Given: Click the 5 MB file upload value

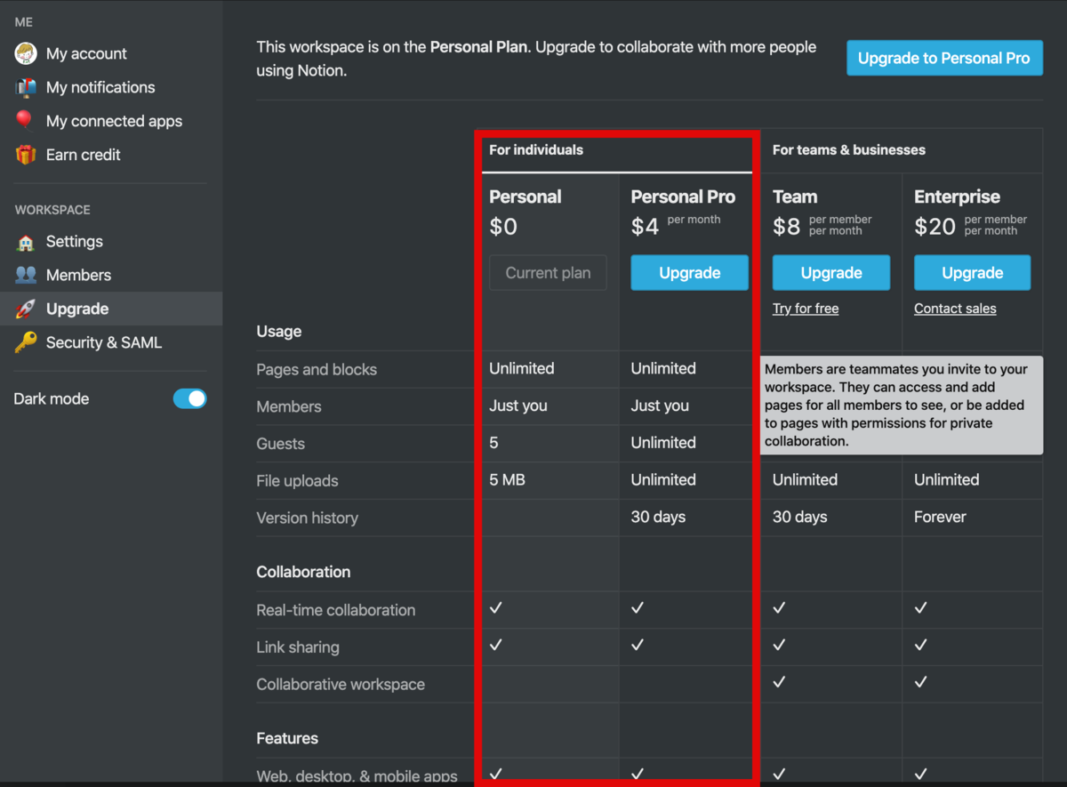Looking at the screenshot, I should click(507, 479).
